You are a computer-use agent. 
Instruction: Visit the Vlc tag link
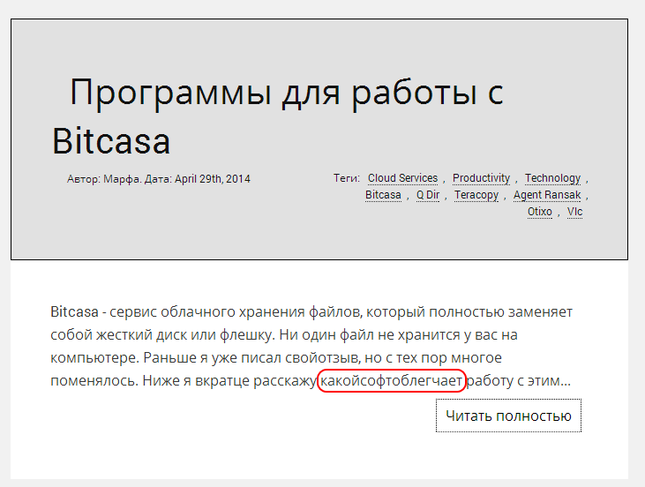(574, 212)
